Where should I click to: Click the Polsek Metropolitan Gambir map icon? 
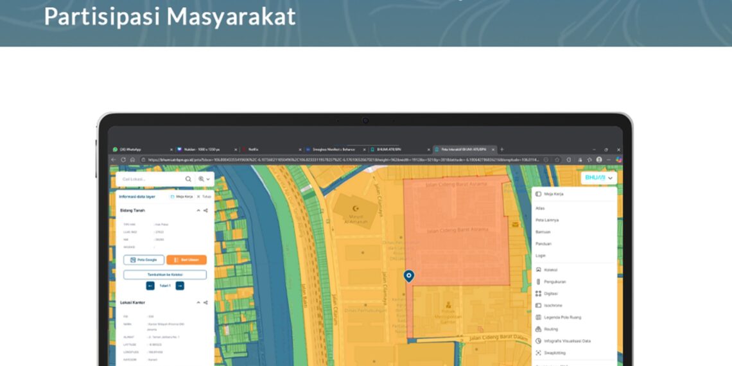[x=448, y=305]
